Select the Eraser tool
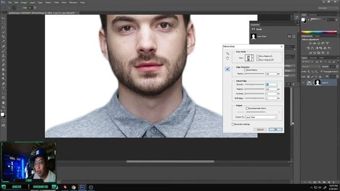Viewport: 340px width, 191px height. click(3, 65)
